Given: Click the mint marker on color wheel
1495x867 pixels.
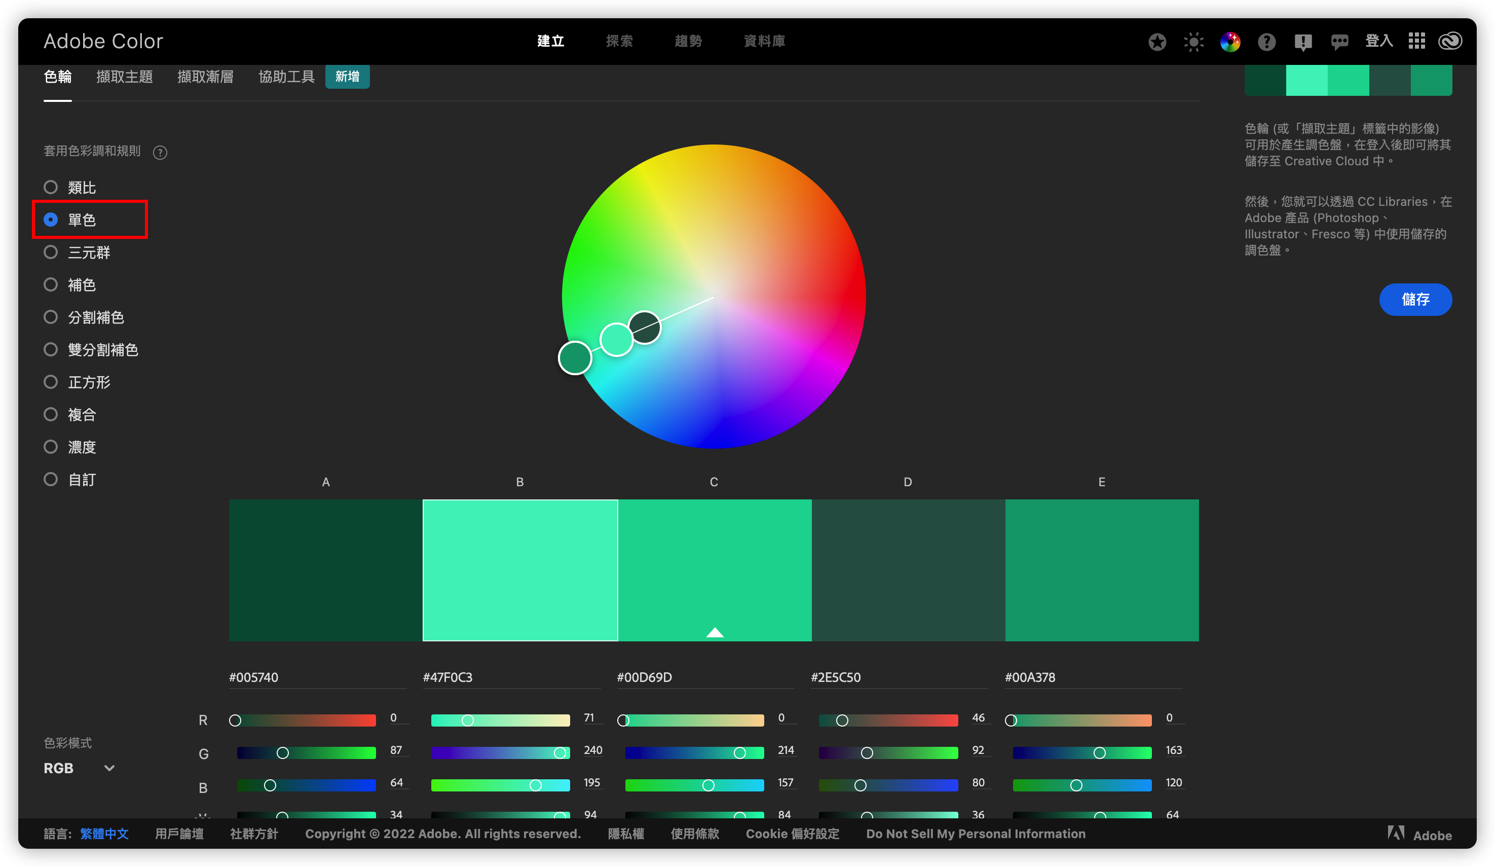Looking at the screenshot, I should [x=616, y=339].
